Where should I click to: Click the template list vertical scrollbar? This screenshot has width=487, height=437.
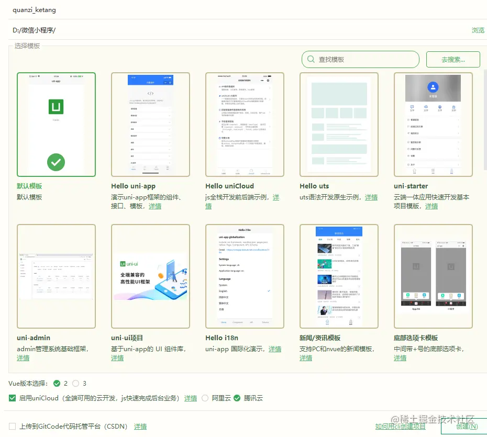pos(485,120)
